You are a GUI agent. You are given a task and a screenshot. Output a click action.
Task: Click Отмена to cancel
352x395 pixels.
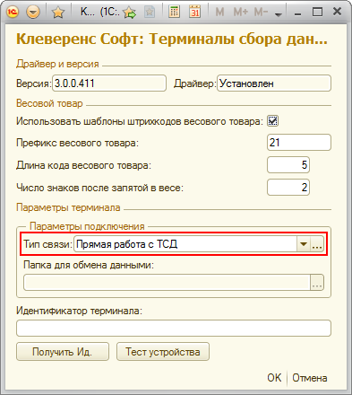(310, 378)
